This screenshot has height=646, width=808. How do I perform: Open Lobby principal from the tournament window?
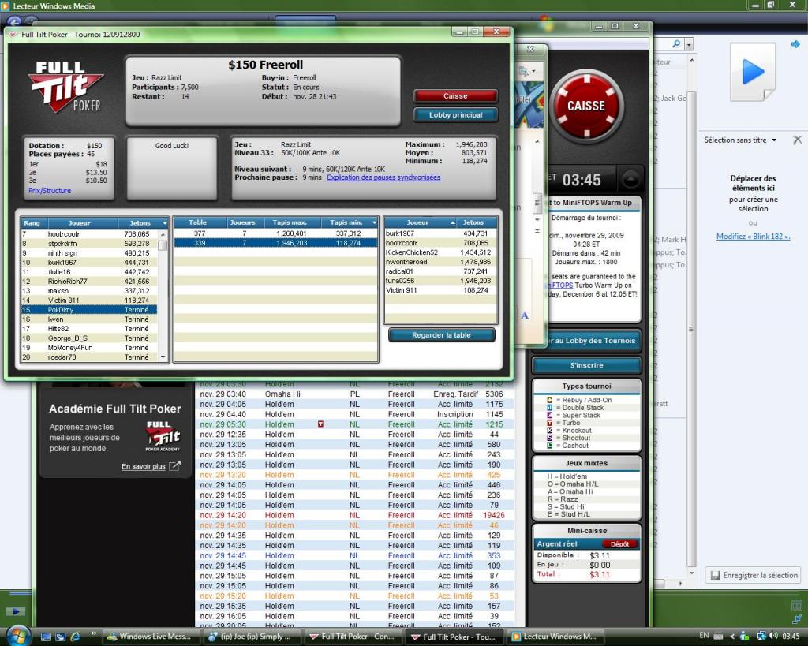(x=455, y=115)
